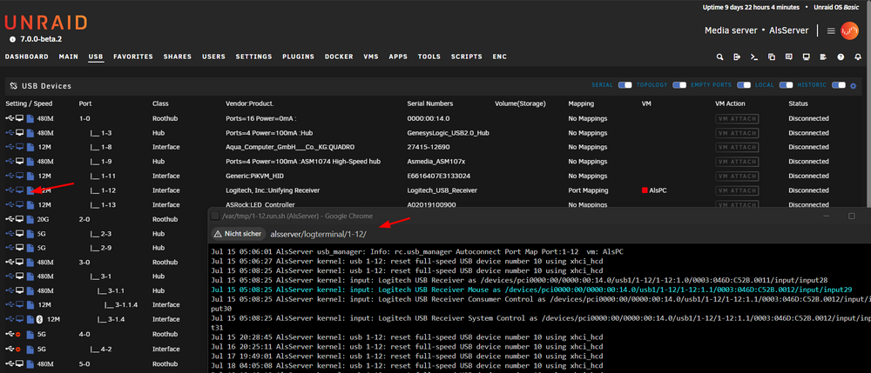Viewport: 871px width, 373px height.
Task: Go to the Dashboard tab
Action: click(27, 57)
